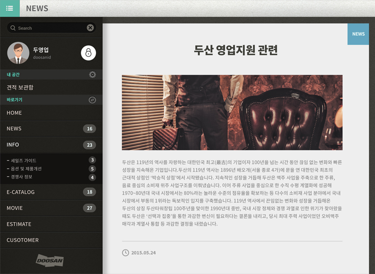This screenshot has width=375, height=274.
Task: Open CUSOTOMER menu item
Action: (51, 240)
